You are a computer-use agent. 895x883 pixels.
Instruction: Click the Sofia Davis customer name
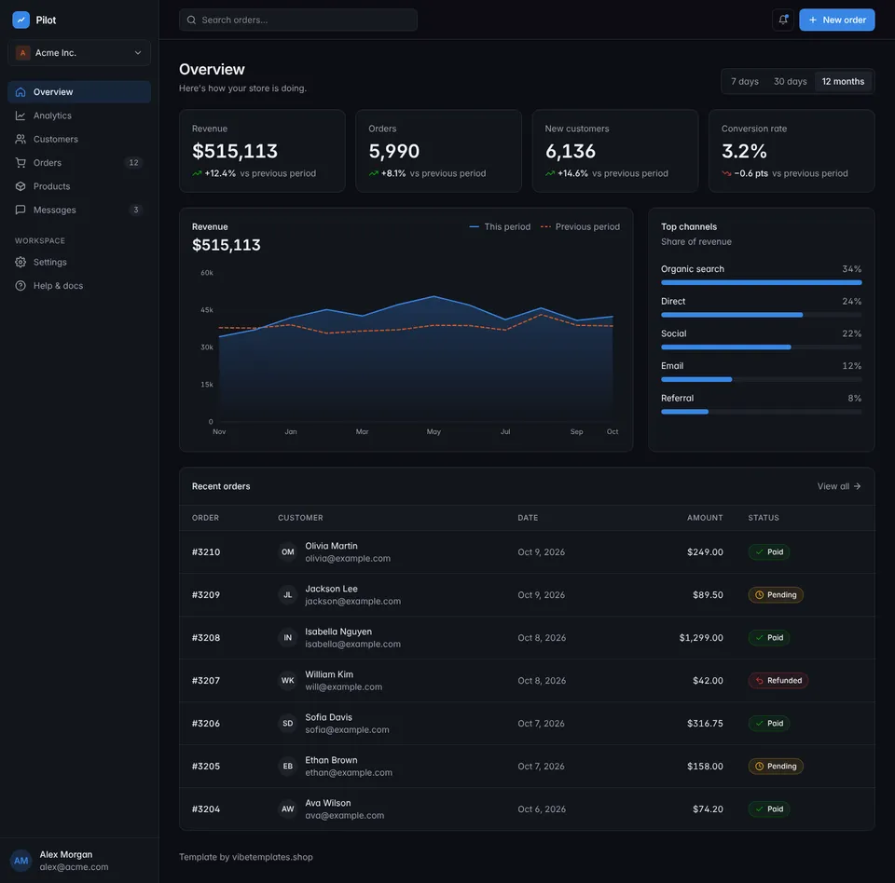point(328,717)
